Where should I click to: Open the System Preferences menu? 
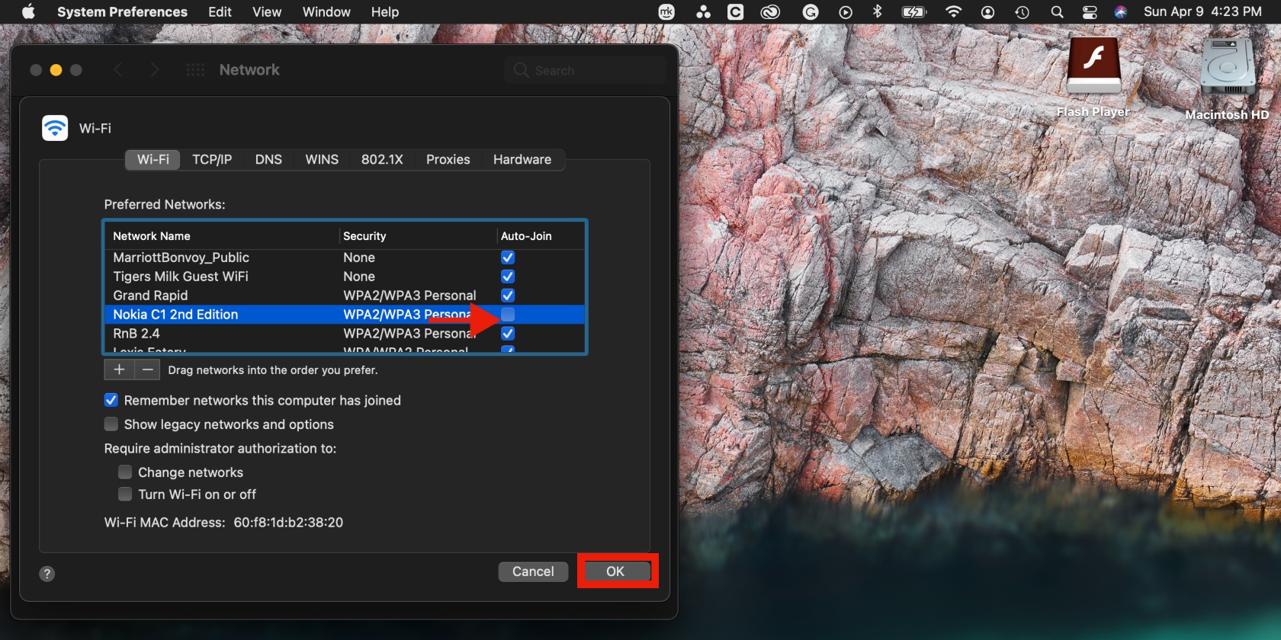coord(122,12)
